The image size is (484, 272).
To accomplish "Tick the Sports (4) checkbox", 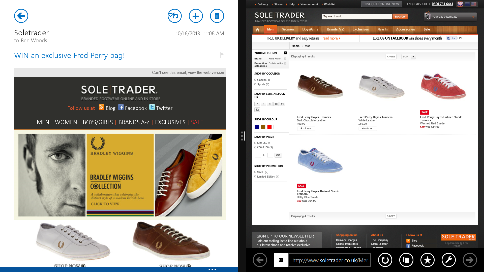I will (255, 84).
